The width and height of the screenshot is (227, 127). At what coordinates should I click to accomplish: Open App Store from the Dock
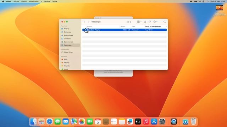pyautogui.click(x=154, y=122)
